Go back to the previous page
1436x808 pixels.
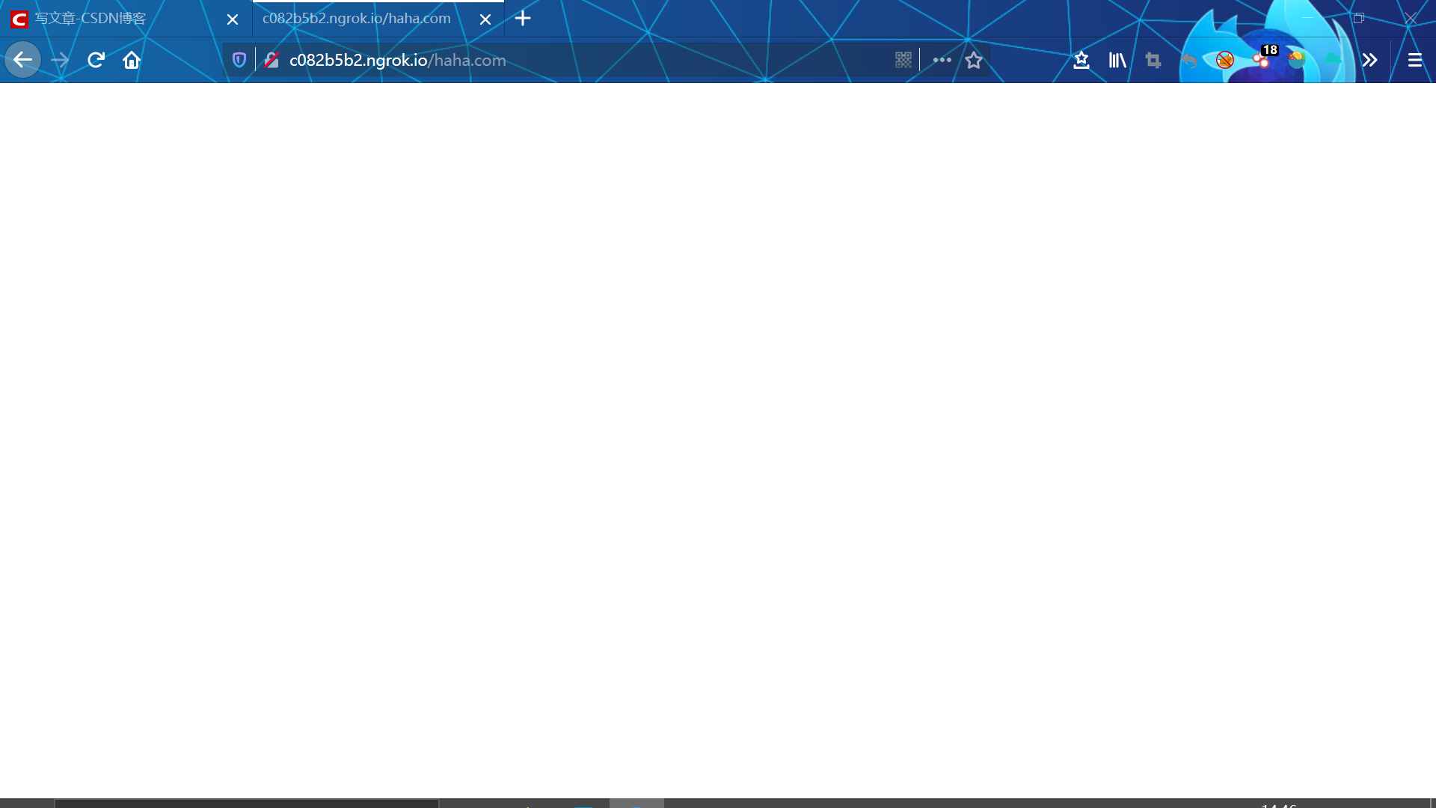[x=22, y=60]
